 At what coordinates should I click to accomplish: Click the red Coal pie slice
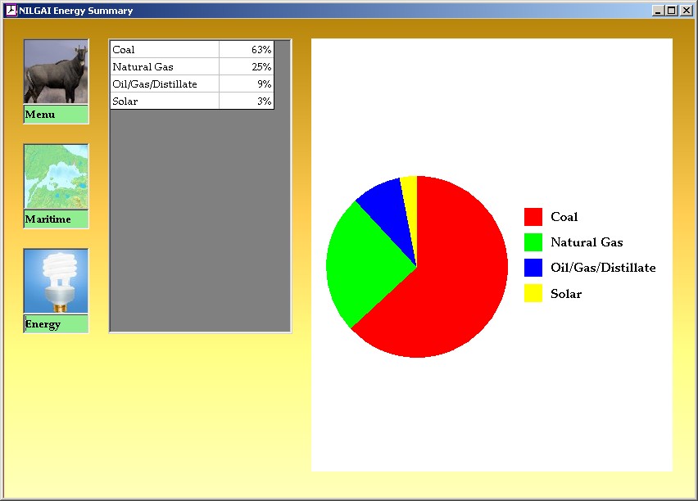(x=459, y=278)
